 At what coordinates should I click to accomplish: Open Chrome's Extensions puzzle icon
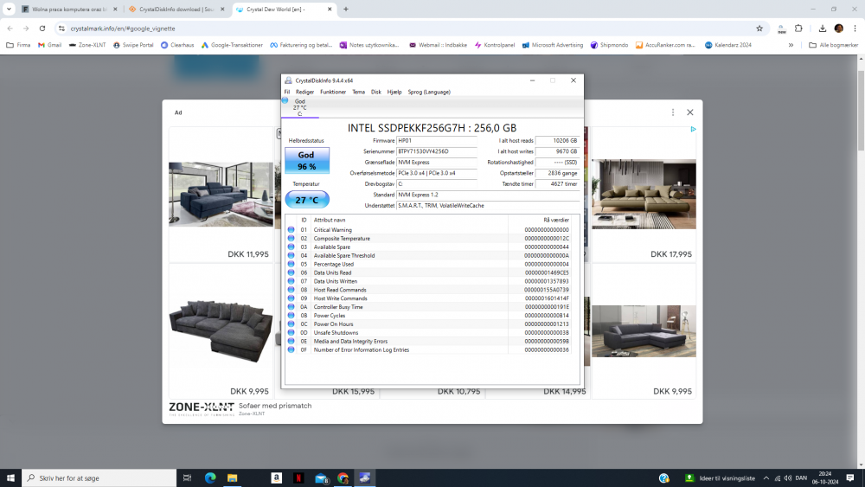pos(798,28)
